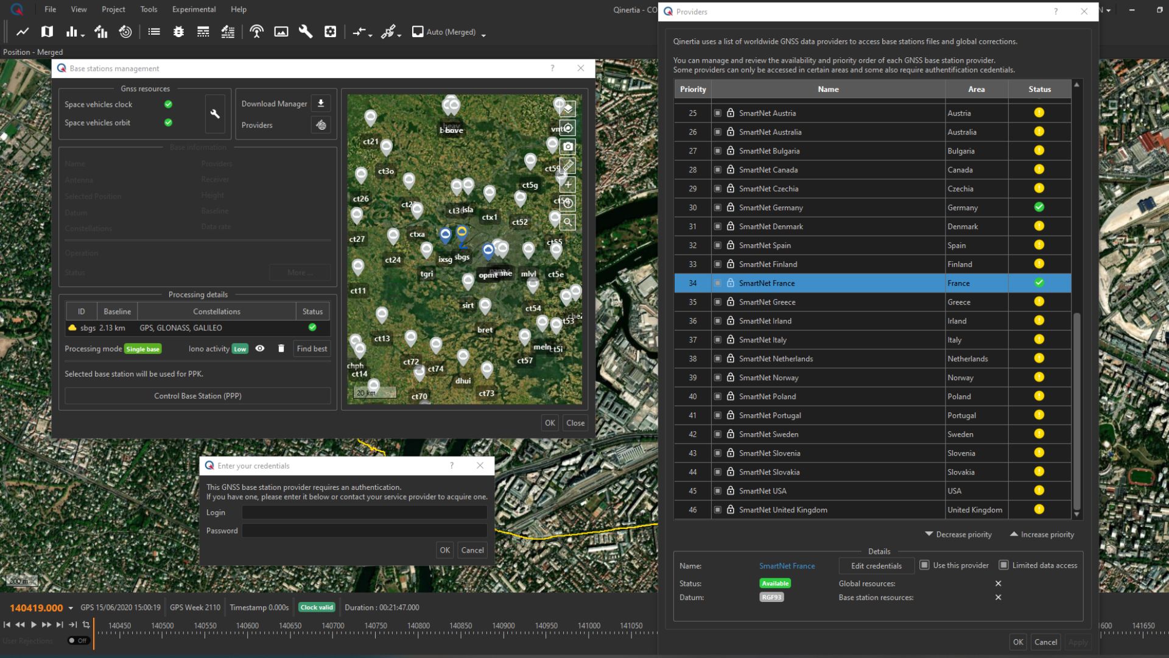
Task: Check the Use this provider checkbox
Action: point(924,565)
